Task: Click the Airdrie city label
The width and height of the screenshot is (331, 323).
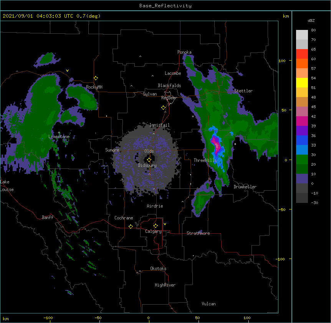Action: (155, 206)
